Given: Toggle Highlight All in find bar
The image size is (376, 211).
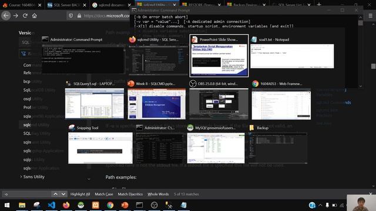Looking at the screenshot, I should point(80,194).
